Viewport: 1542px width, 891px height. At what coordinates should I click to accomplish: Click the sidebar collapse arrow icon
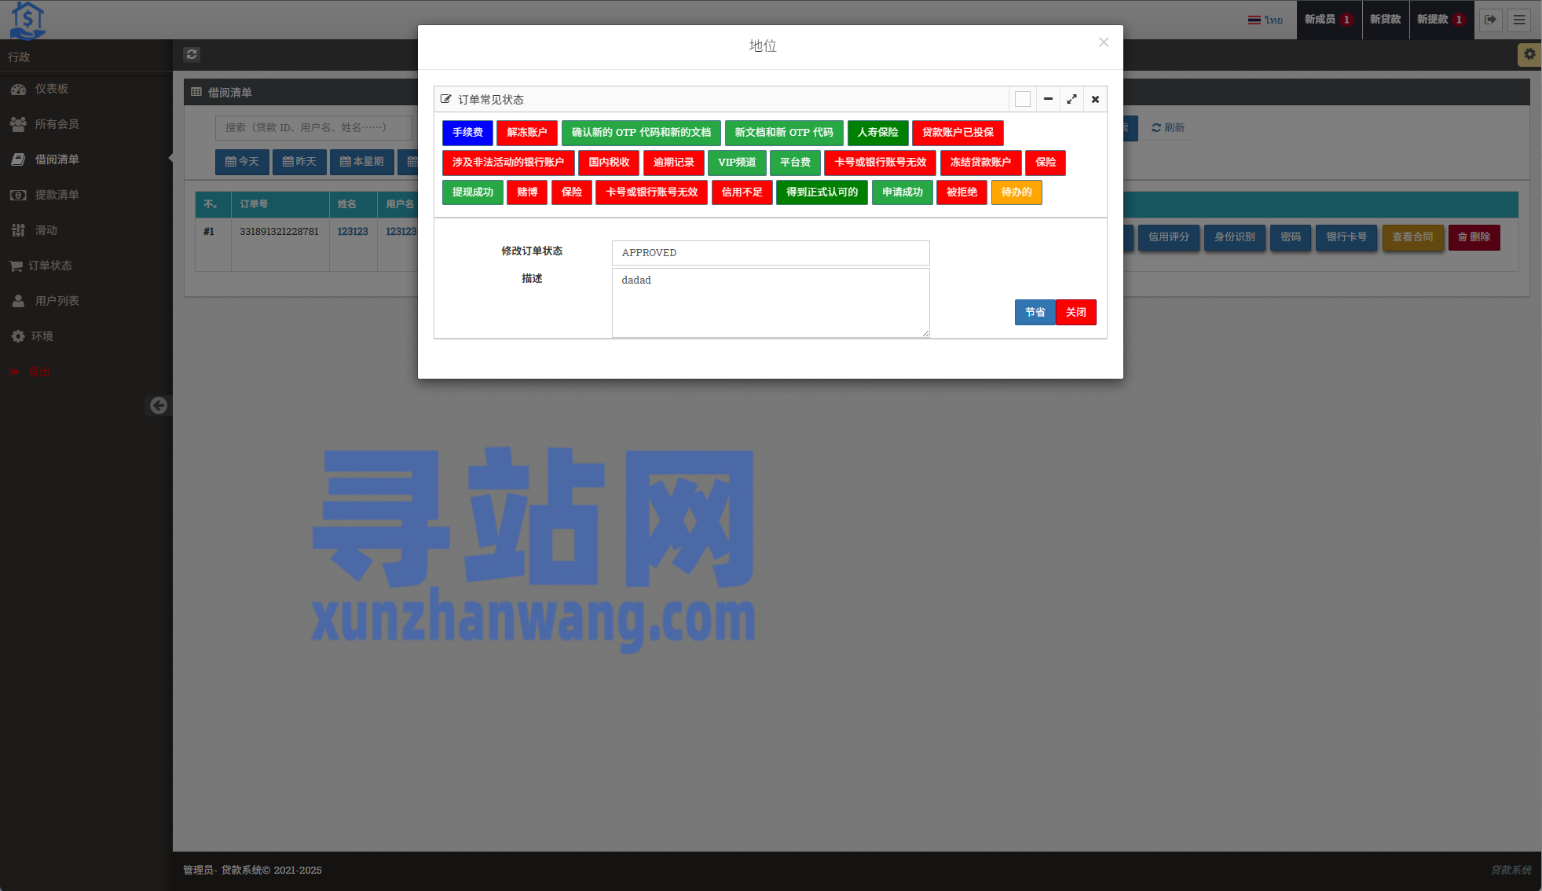click(x=159, y=405)
